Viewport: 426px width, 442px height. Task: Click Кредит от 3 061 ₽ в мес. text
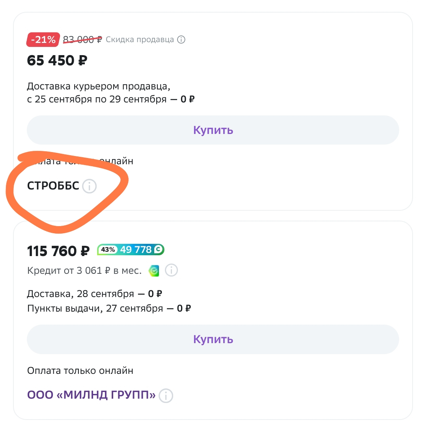click(x=84, y=271)
